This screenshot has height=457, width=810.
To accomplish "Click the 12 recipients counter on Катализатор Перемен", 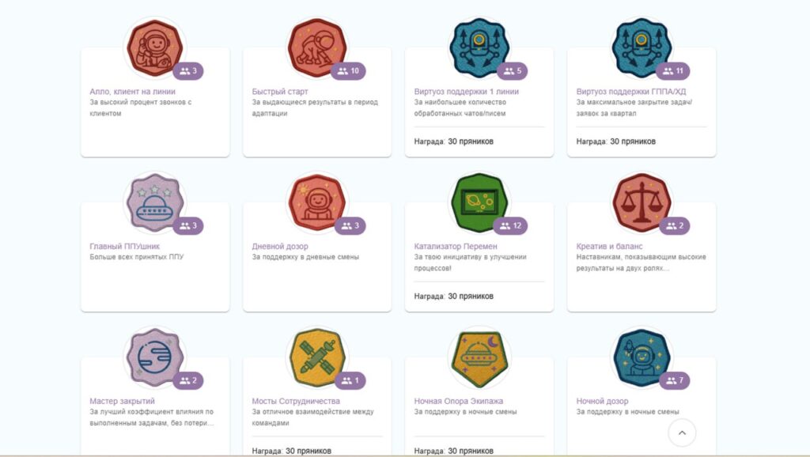I will (x=511, y=226).
